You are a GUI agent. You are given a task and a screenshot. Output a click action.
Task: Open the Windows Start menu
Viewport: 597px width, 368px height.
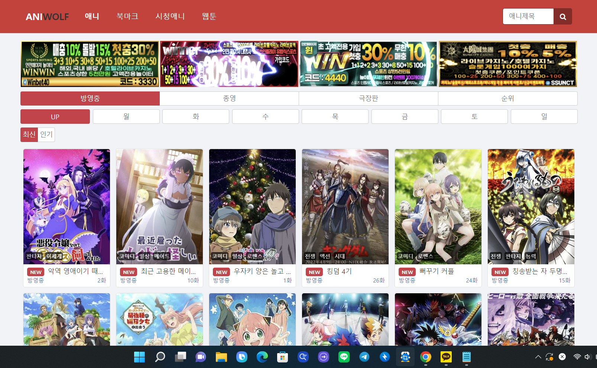139,357
